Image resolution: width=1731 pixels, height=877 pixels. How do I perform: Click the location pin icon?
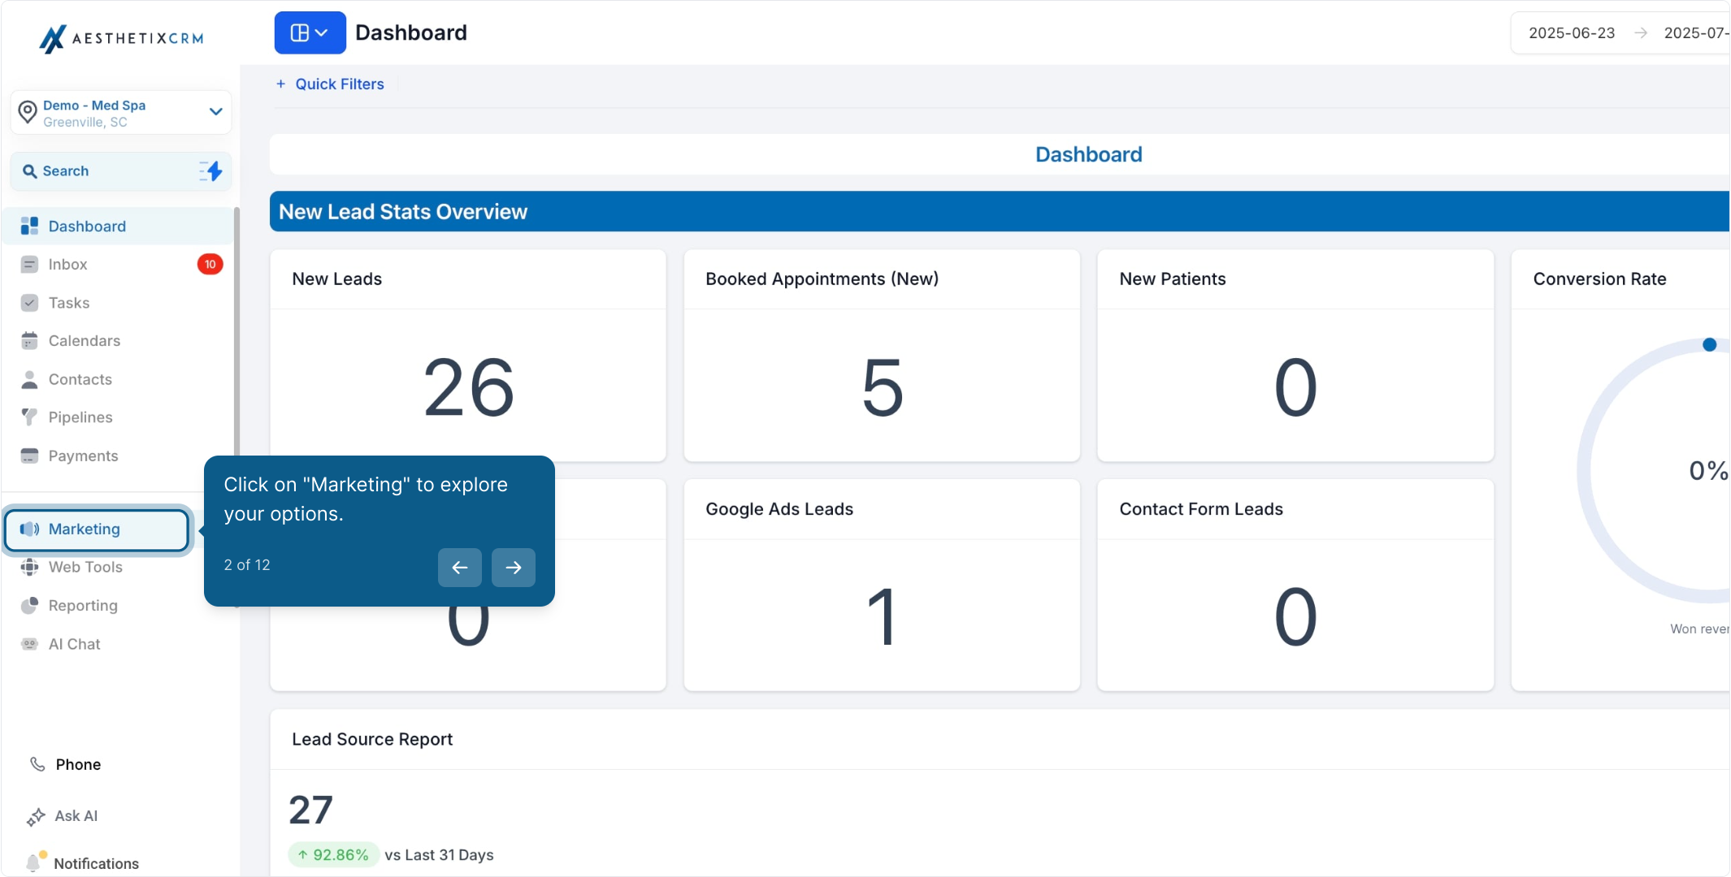[28, 112]
